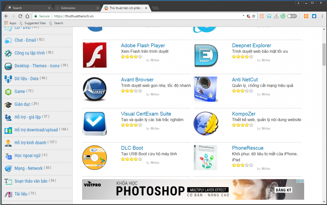
Task: Open Apps shortcut in bookmarks bar
Action: [x=10, y=23]
